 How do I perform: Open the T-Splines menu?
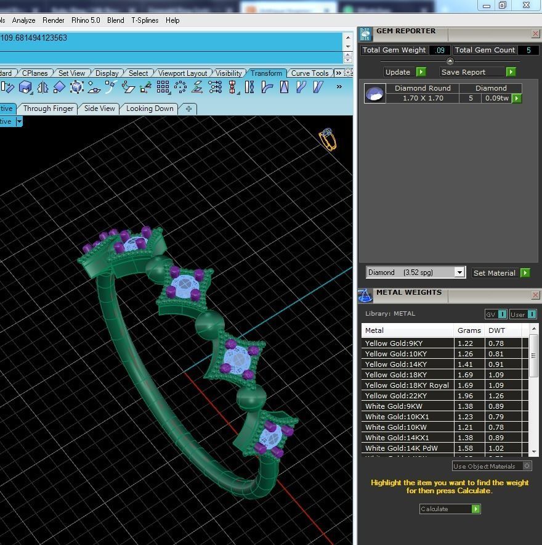pyautogui.click(x=145, y=20)
